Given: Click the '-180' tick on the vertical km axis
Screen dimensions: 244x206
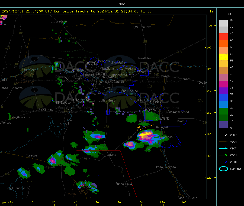Looking at the screenshot, I should coord(209,134).
